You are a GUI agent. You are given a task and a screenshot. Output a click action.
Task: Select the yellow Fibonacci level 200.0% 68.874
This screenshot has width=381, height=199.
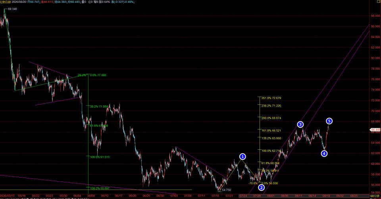point(271,118)
